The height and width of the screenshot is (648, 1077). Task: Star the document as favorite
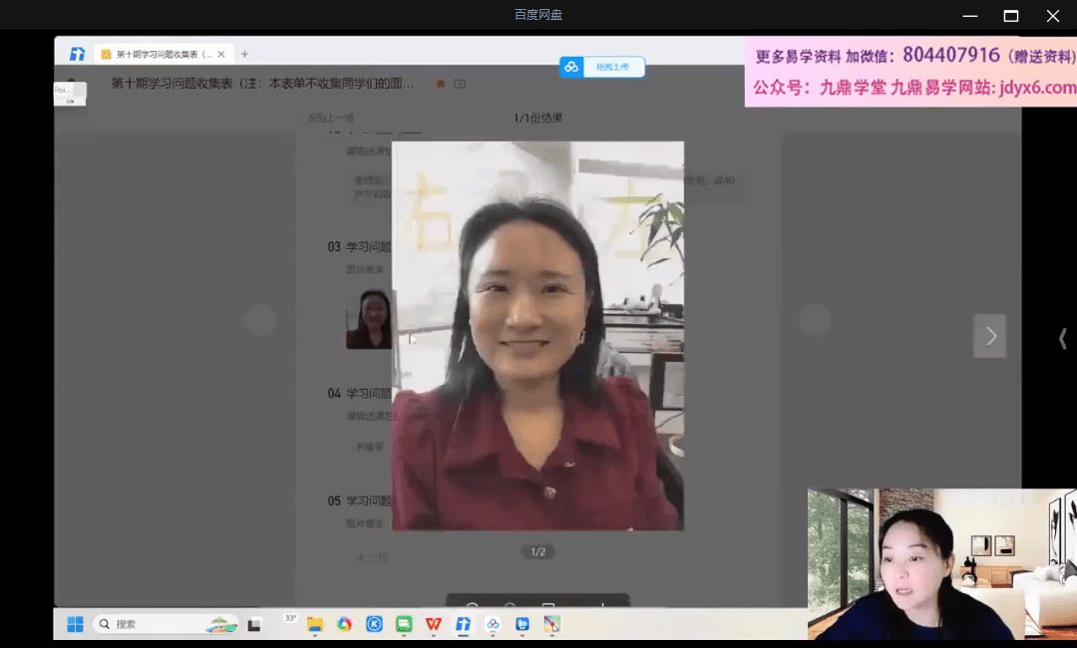441,84
